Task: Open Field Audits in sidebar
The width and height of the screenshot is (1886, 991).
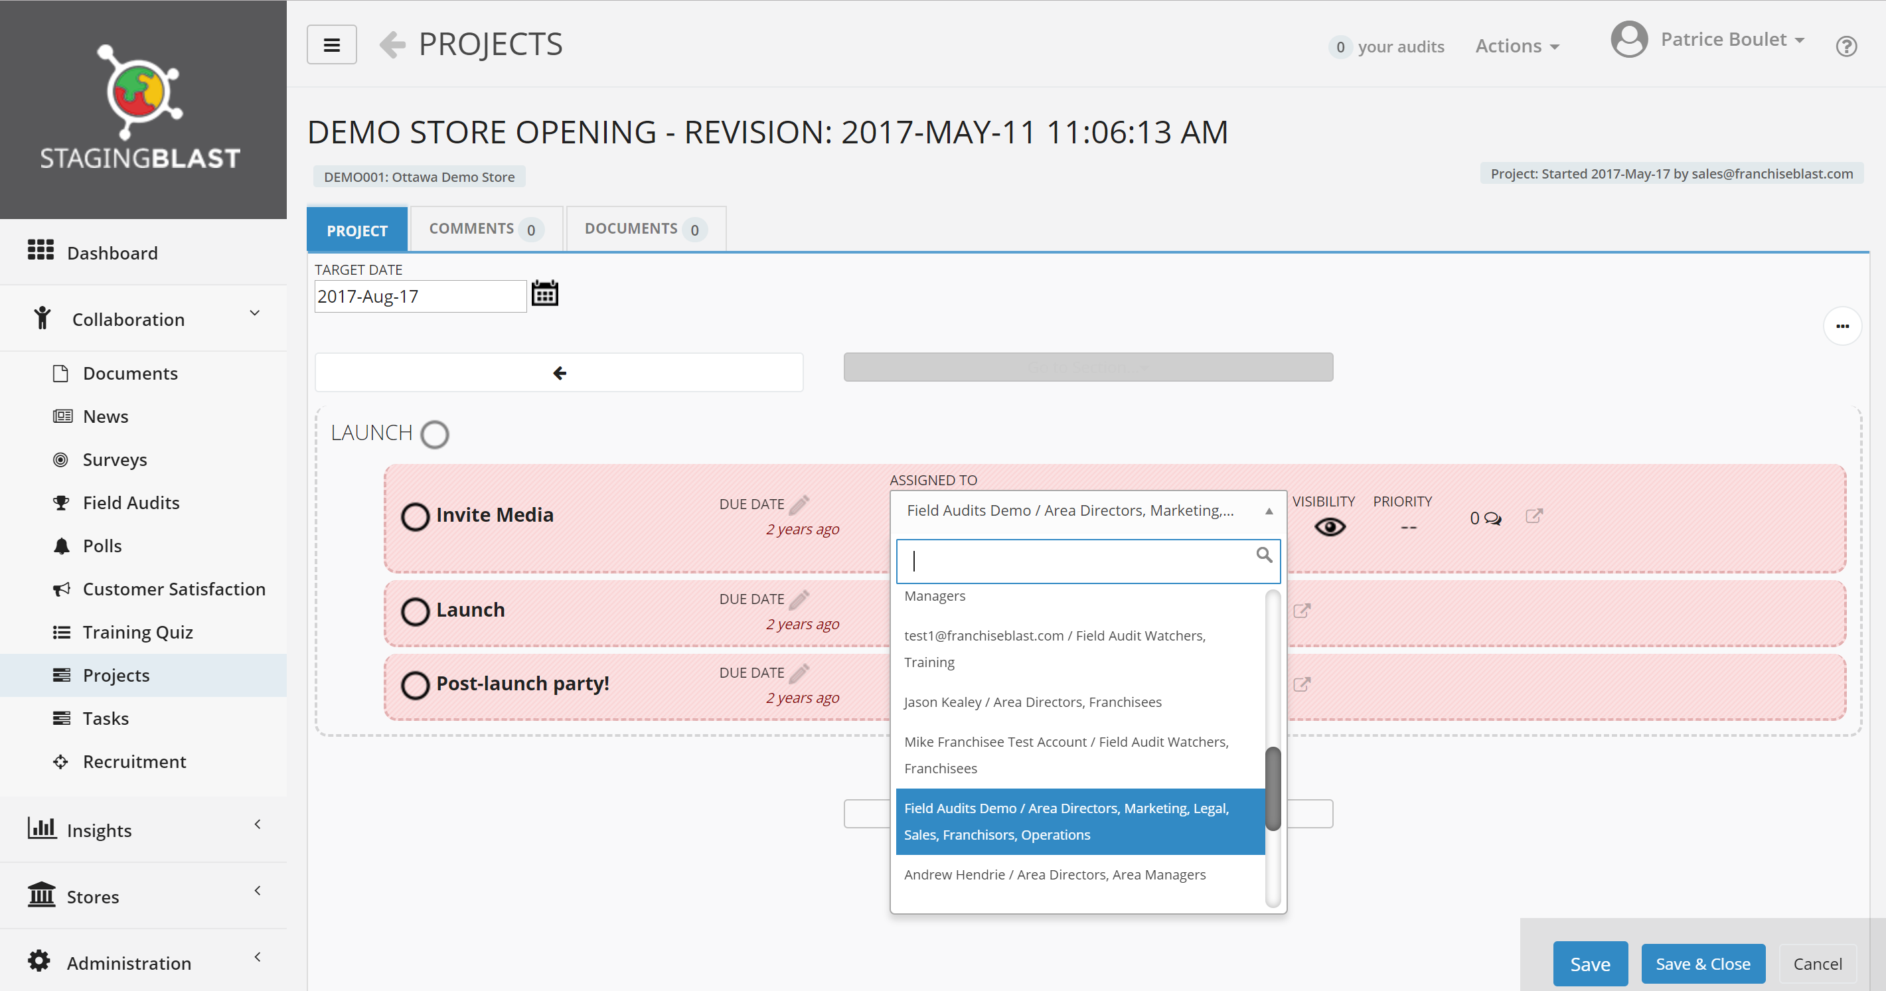Action: coord(131,503)
